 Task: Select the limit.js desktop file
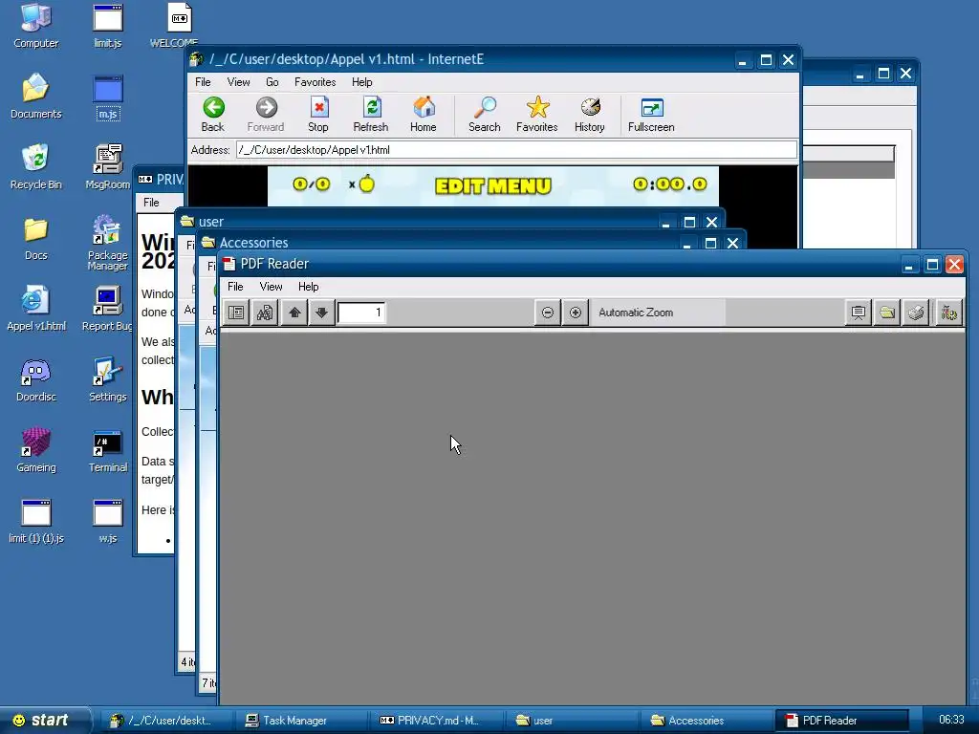[x=108, y=26]
